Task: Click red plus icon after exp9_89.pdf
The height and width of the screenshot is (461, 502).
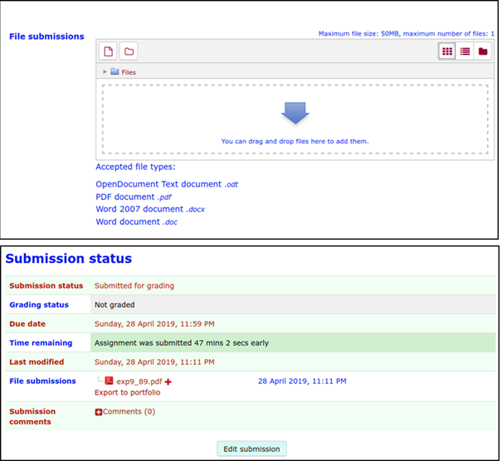Action: point(168,381)
